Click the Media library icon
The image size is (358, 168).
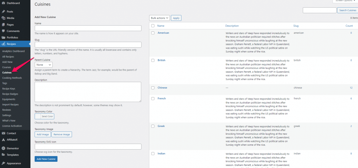pyautogui.click(x=3, y=18)
